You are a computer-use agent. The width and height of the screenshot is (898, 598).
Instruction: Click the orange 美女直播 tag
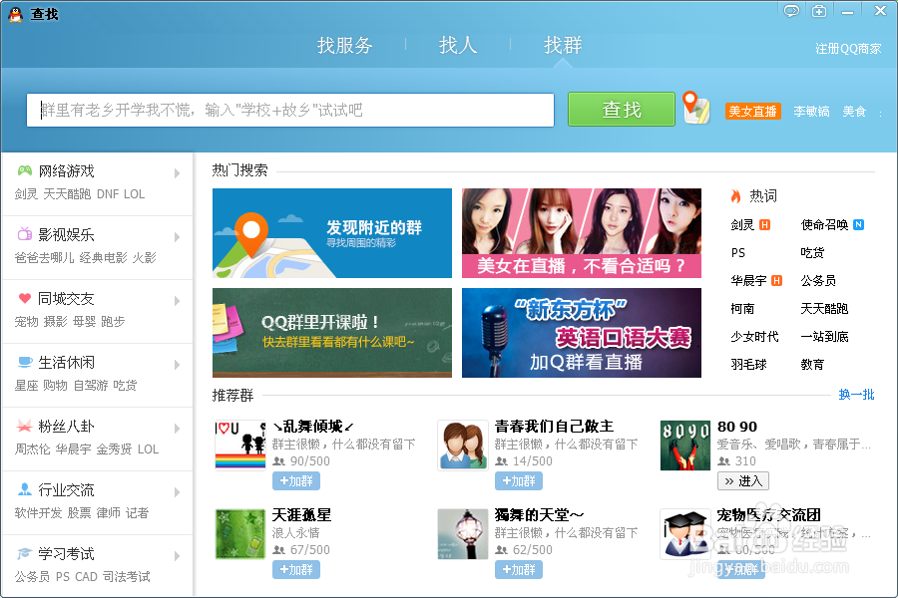coord(752,111)
